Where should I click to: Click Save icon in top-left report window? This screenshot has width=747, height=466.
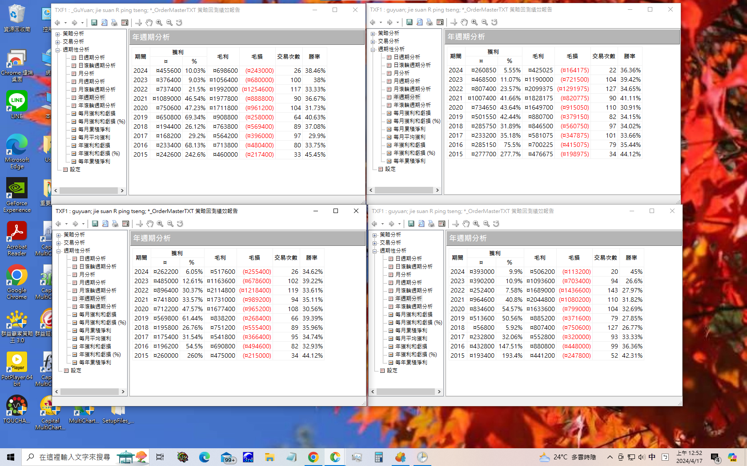(94, 23)
